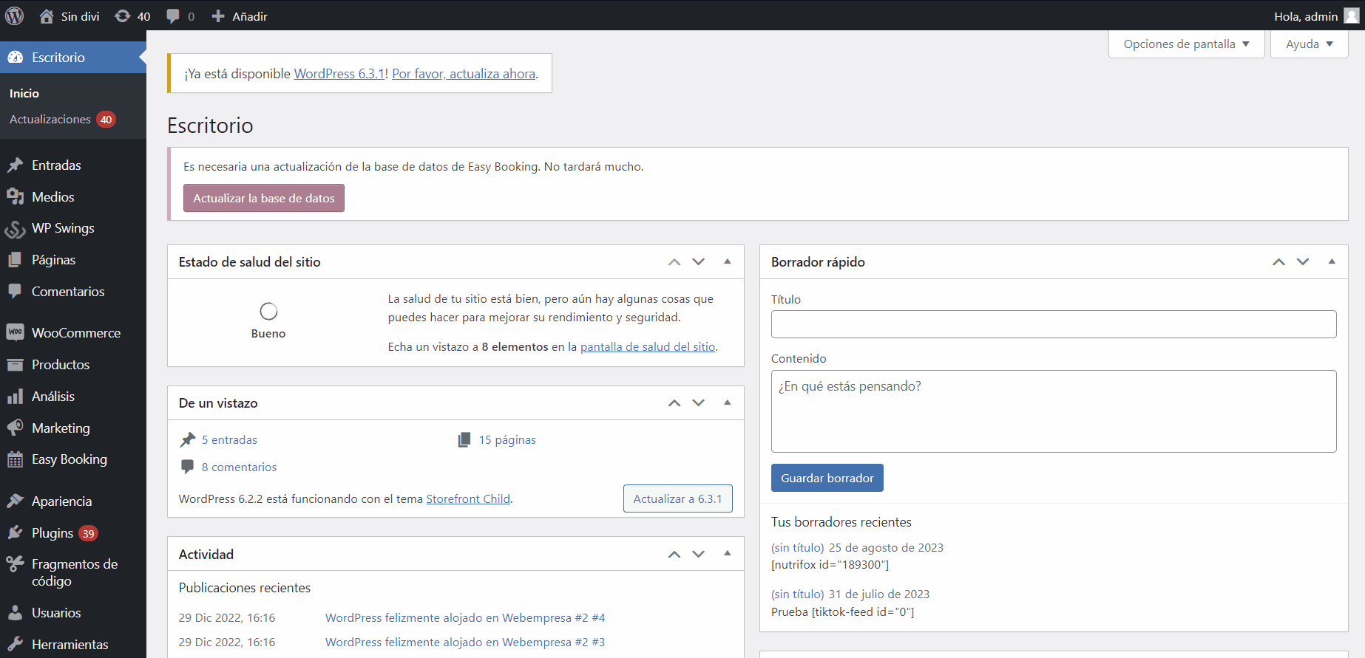Click into the Título input field
The width and height of the screenshot is (1365, 658).
(1053, 324)
